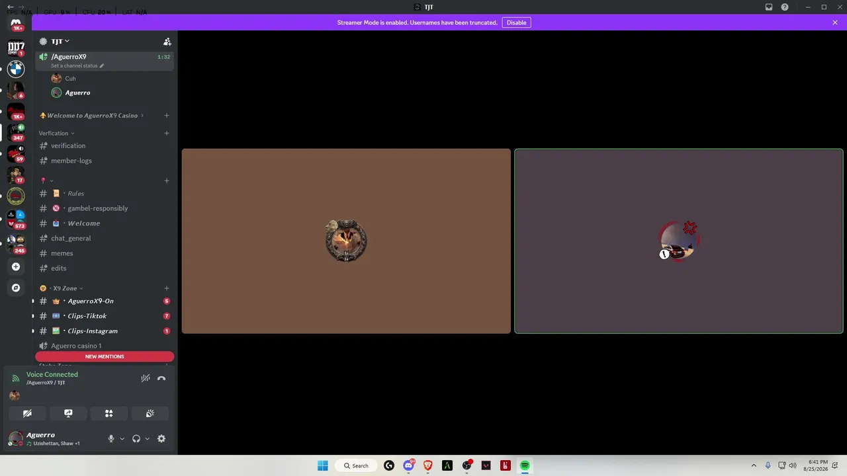Open the server folder with 245 badge

16,244
